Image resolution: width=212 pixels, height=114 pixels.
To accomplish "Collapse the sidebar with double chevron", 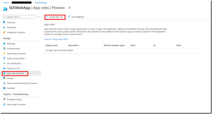I will coord(39,17).
